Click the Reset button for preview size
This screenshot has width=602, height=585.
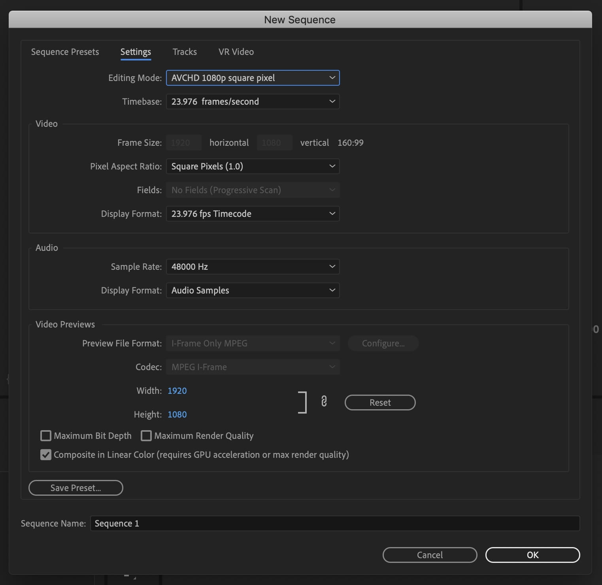(x=380, y=402)
